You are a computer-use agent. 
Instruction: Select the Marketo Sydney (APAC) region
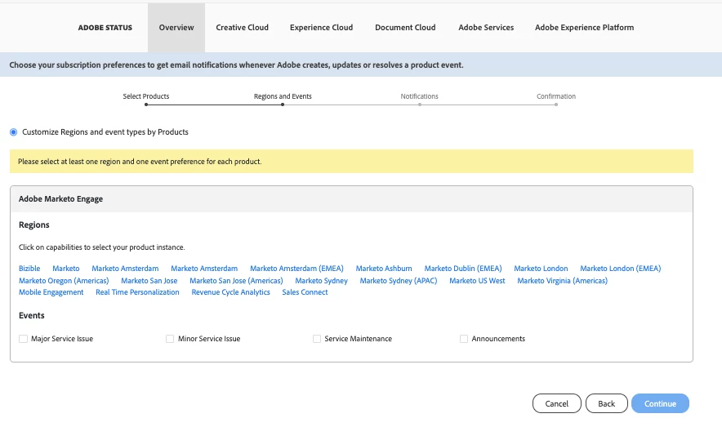pos(399,281)
